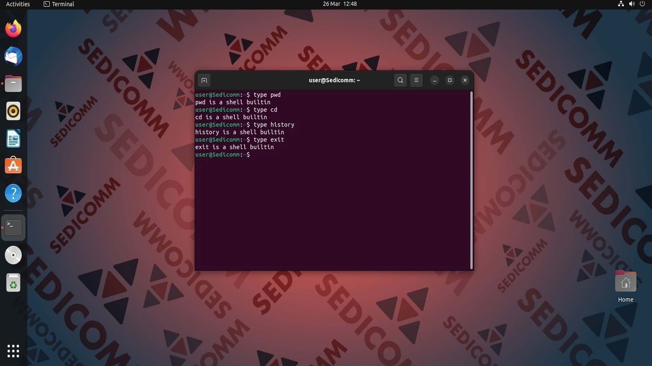Open the Home folder on desktop
652x366 pixels.
(x=626, y=287)
